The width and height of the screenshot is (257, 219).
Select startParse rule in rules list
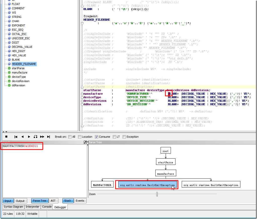pyautogui.click(x=18, y=68)
